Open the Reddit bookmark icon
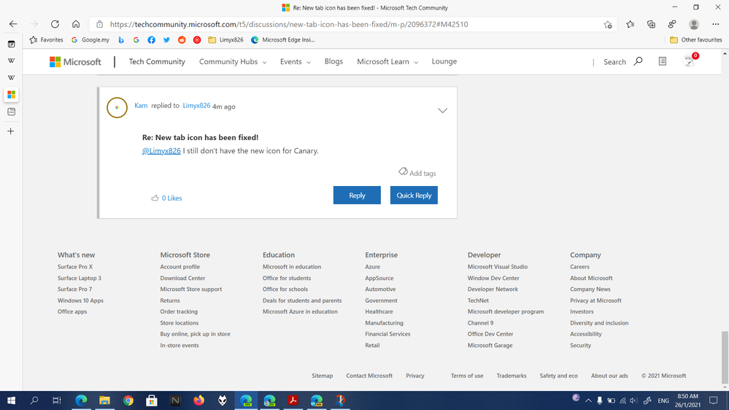Image resolution: width=729 pixels, height=410 pixels. click(182, 40)
